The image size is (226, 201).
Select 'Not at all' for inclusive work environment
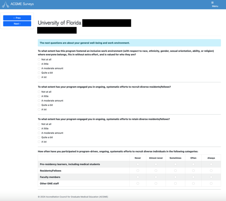click(39, 59)
